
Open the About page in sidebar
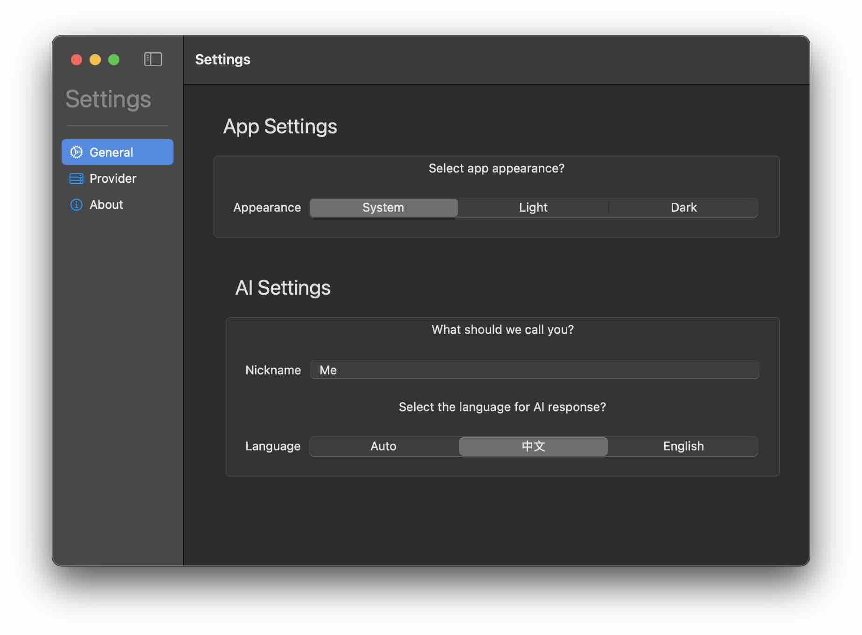point(106,205)
